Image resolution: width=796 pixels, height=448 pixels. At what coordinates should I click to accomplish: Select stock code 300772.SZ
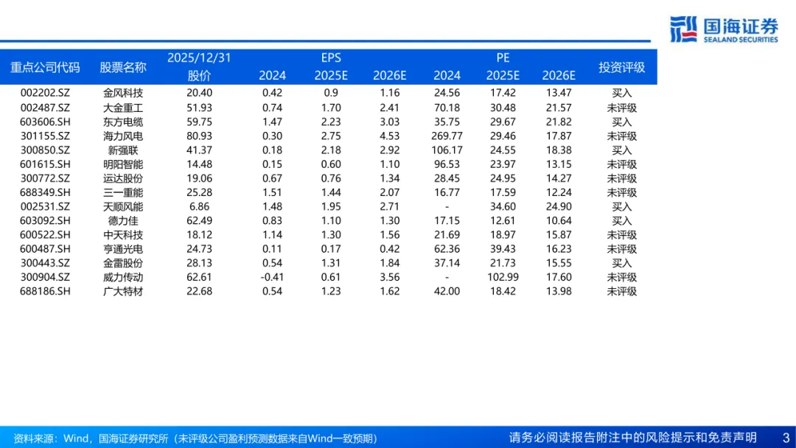pyautogui.click(x=45, y=178)
